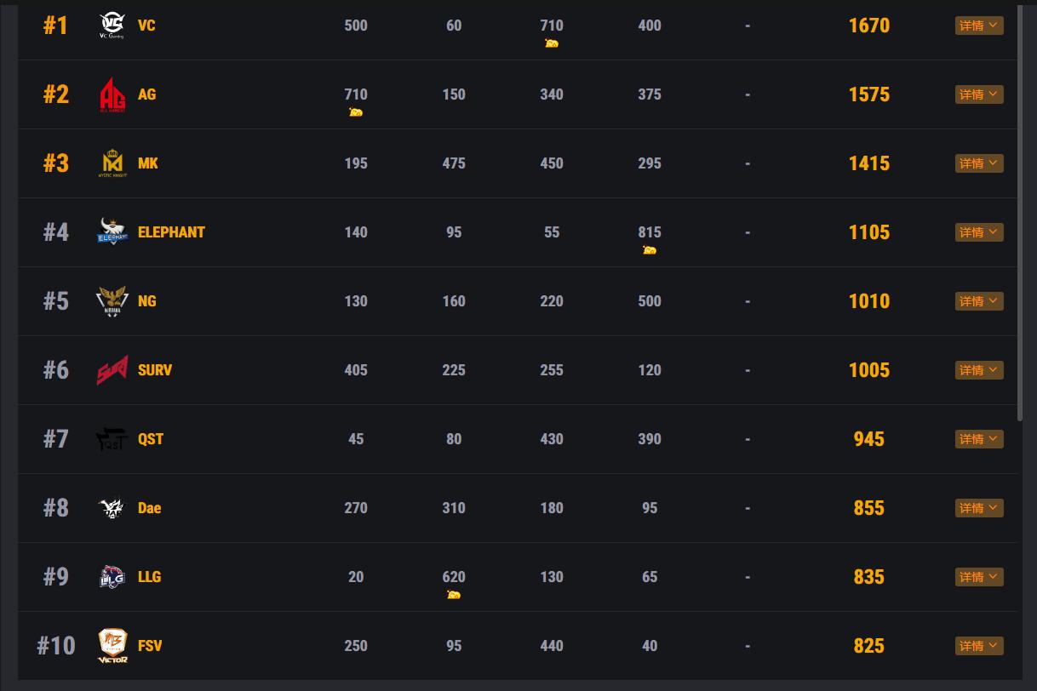Expand details dropdown for AG row
Screen dimensions: 1037x691
[979, 94]
